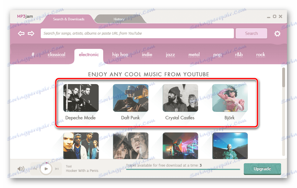Jump to the previous track

coord(35,169)
